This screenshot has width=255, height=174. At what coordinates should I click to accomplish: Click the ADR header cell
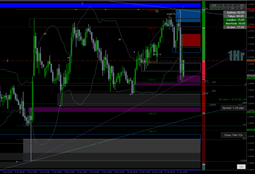(214, 5)
